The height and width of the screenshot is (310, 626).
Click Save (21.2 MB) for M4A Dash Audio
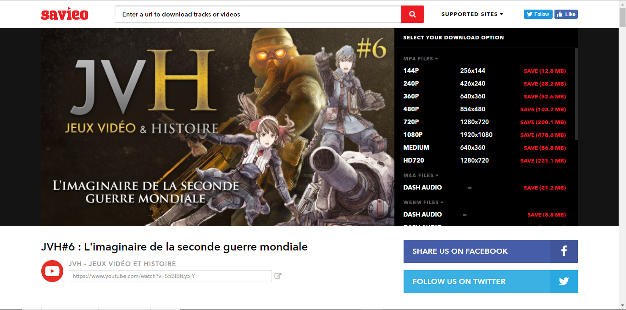click(x=545, y=188)
